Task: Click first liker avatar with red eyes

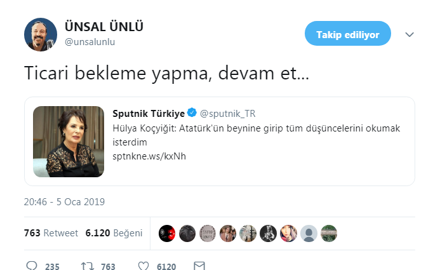Action: pos(167,233)
